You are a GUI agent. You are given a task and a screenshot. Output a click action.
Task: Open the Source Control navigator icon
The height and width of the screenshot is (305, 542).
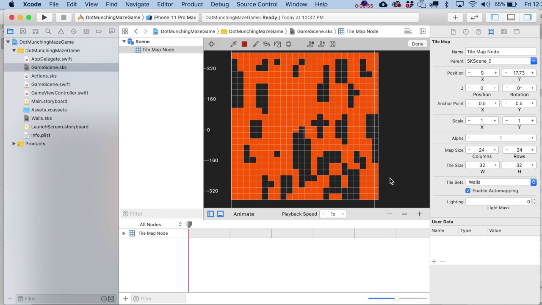pos(23,31)
